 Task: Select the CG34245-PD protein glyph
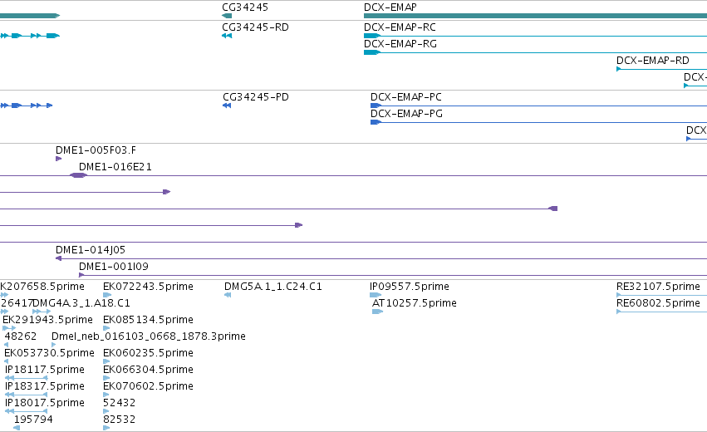tap(227, 106)
